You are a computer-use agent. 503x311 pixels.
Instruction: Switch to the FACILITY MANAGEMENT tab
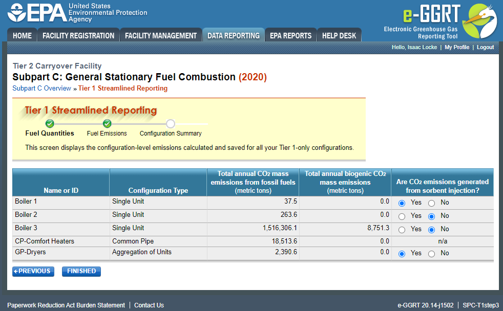point(161,35)
